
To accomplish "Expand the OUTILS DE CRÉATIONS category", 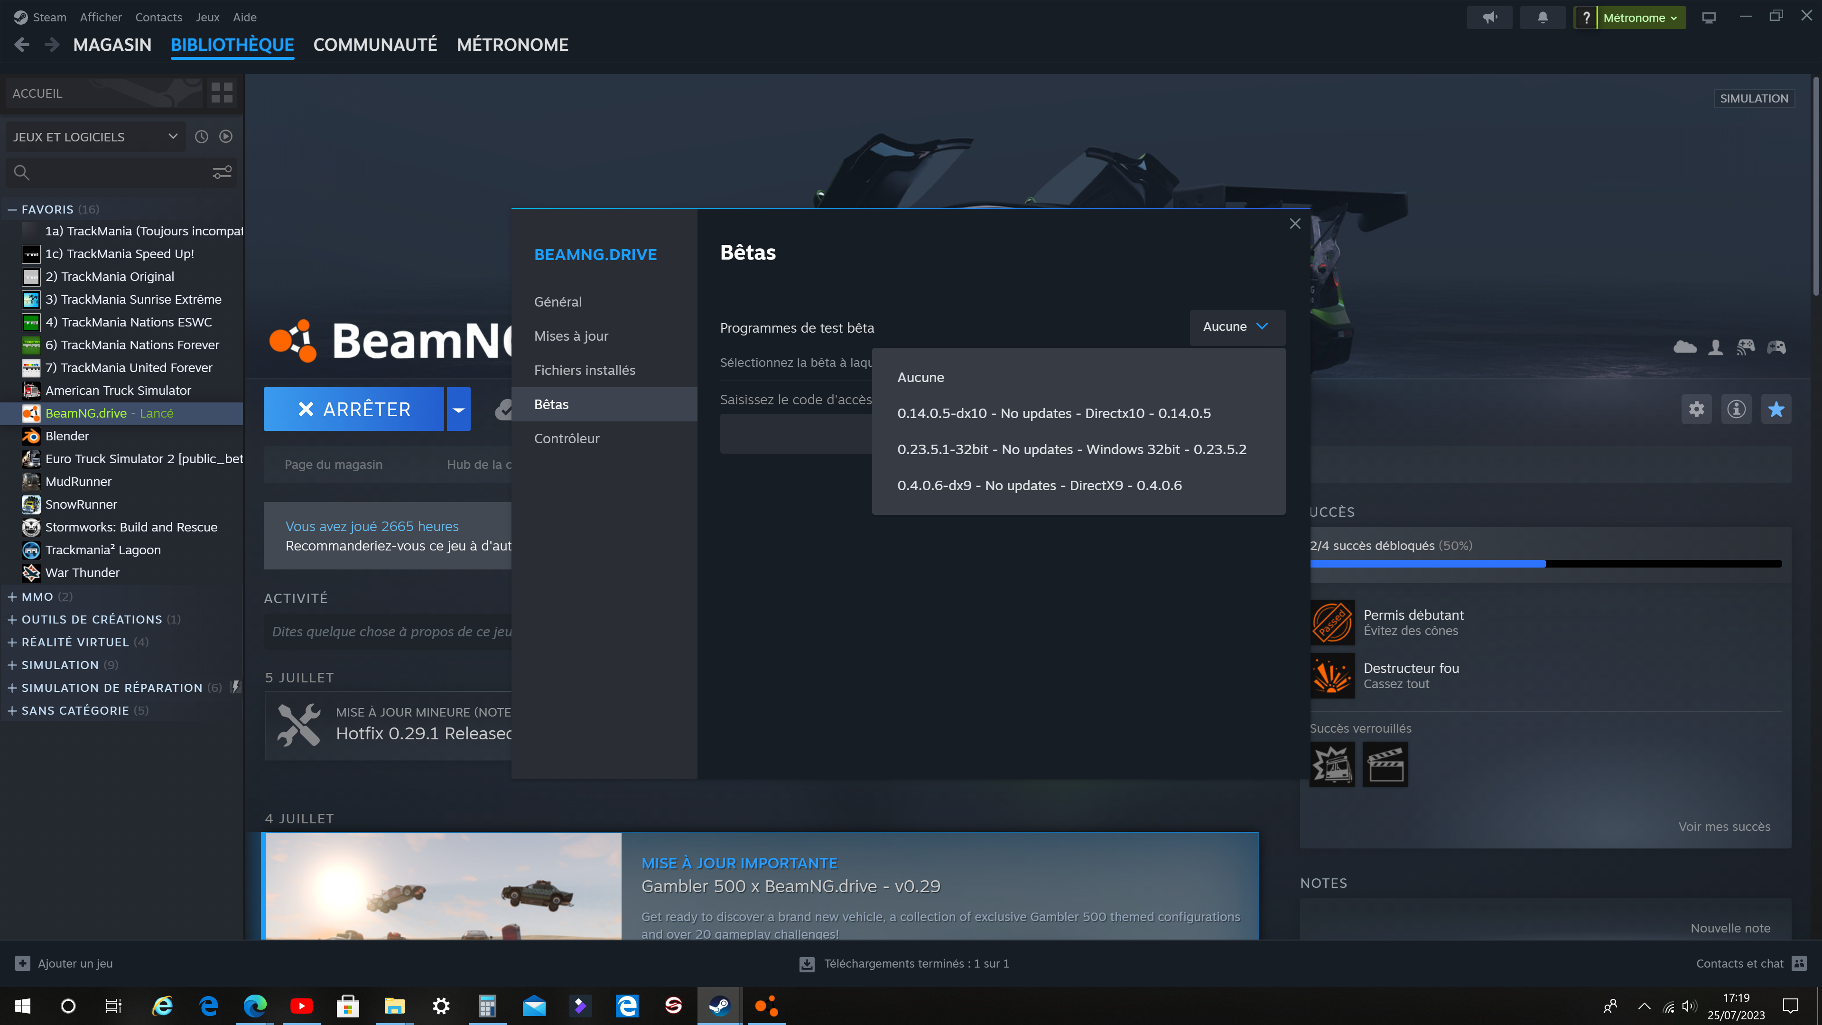I will point(12,620).
